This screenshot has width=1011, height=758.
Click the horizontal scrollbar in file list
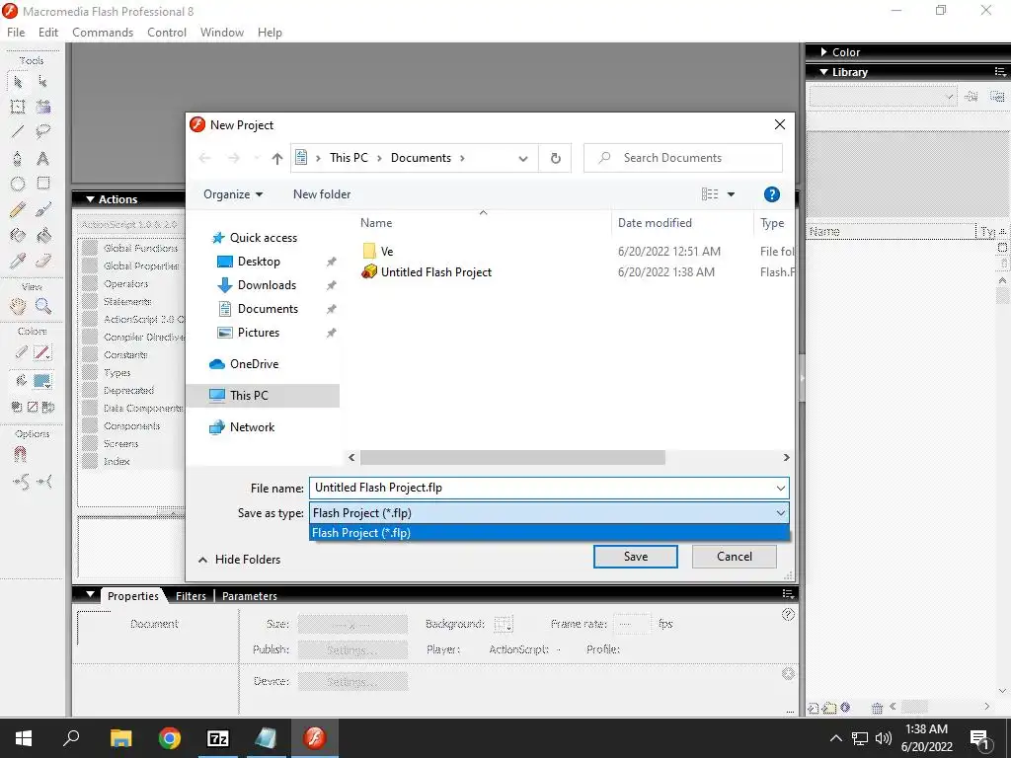[512, 458]
